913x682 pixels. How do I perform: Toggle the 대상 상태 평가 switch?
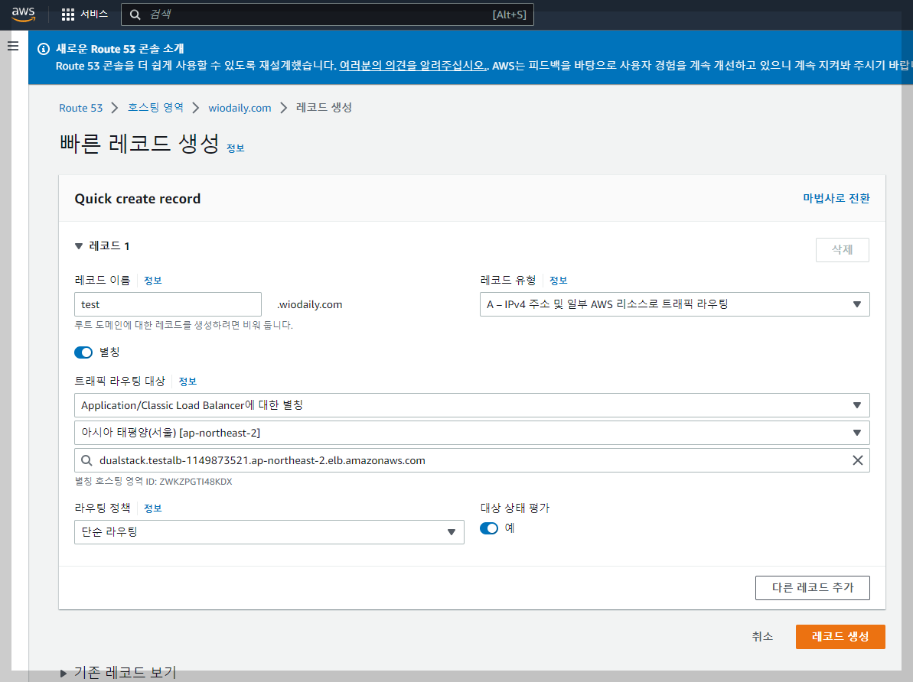pos(489,528)
